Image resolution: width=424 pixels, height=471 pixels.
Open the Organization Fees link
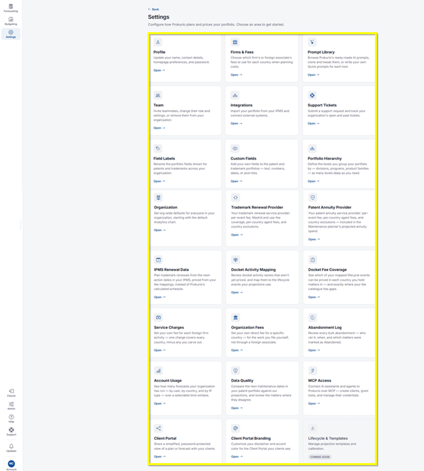(237, 350)
